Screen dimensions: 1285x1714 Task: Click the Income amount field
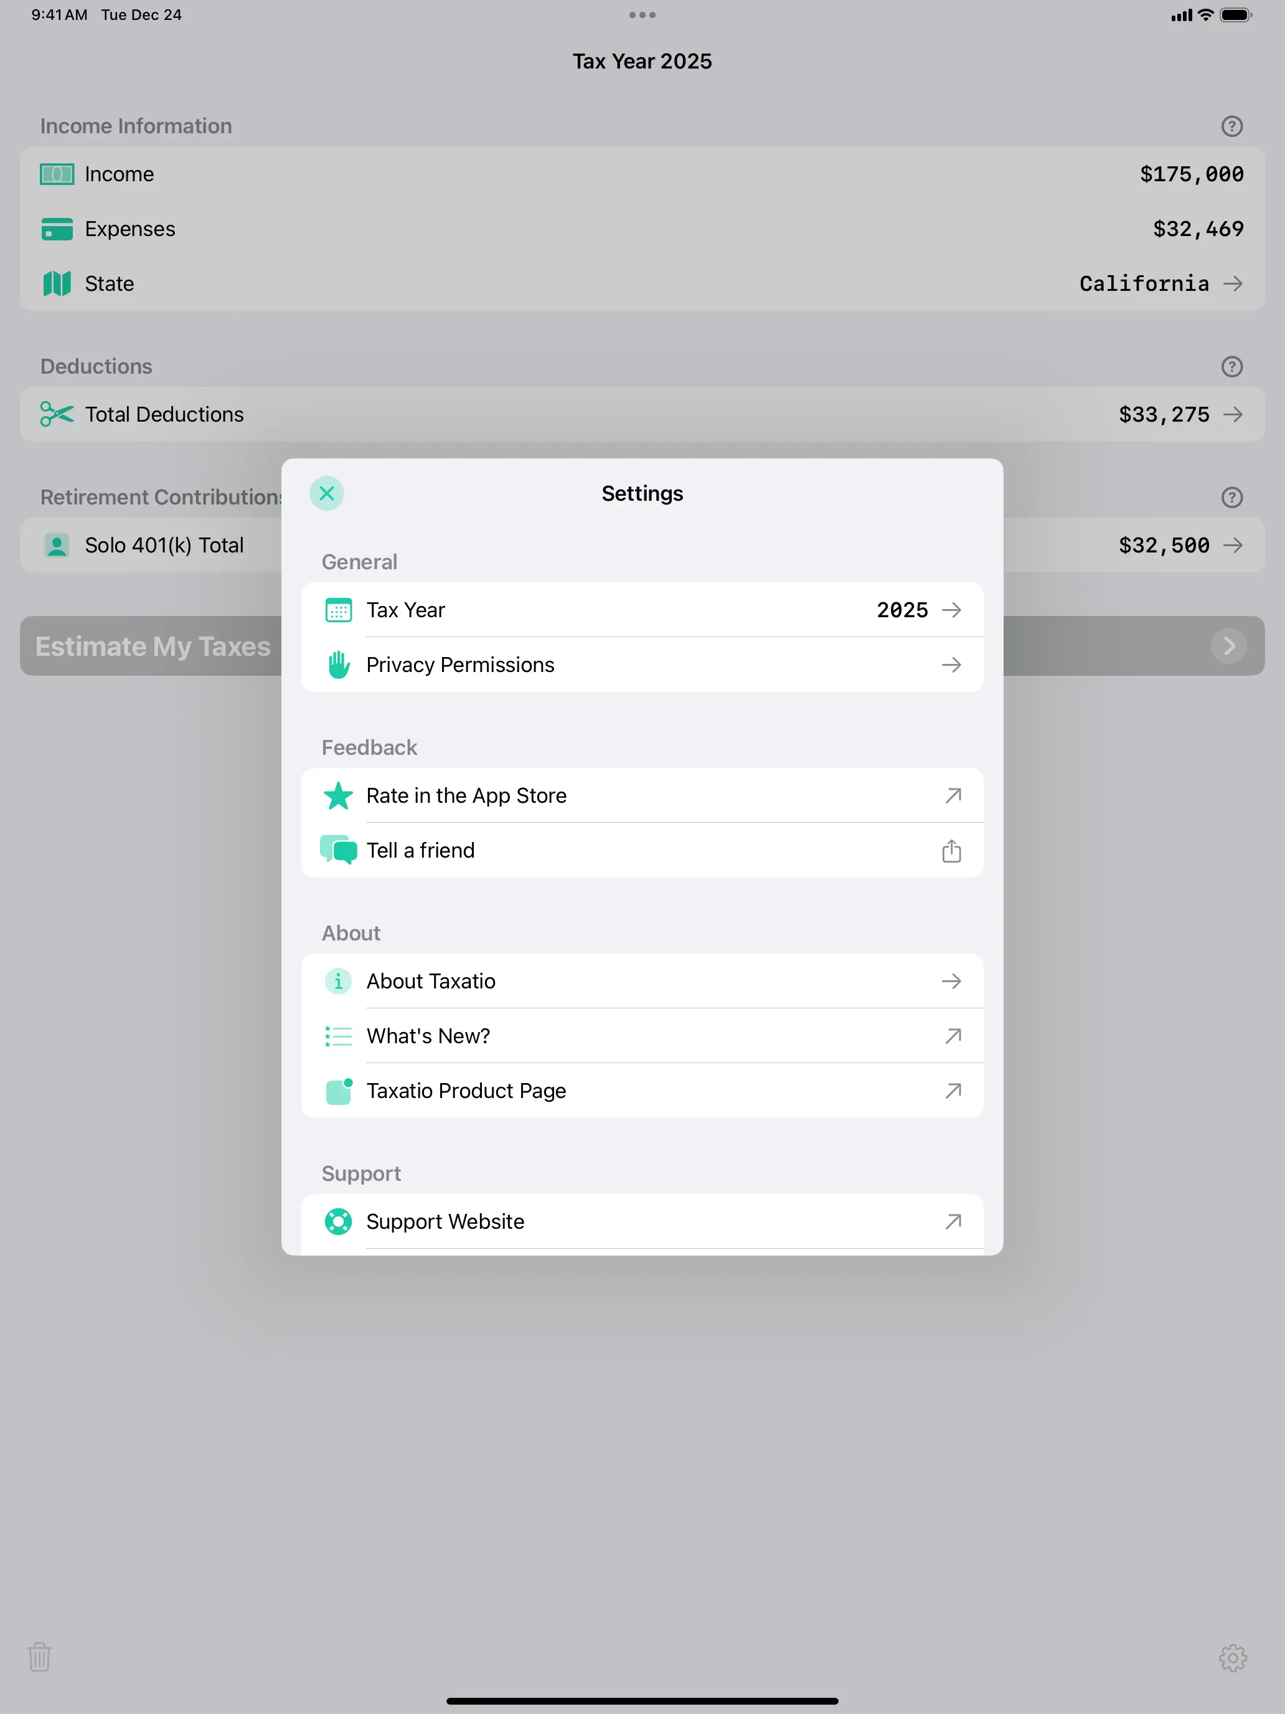(1190, 174)
